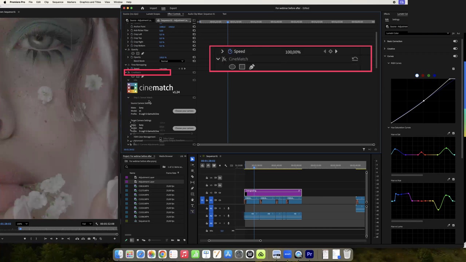Select the Type tool
Image resolution: width=466 pixels, height=262 pixels.
click(192, 206)
